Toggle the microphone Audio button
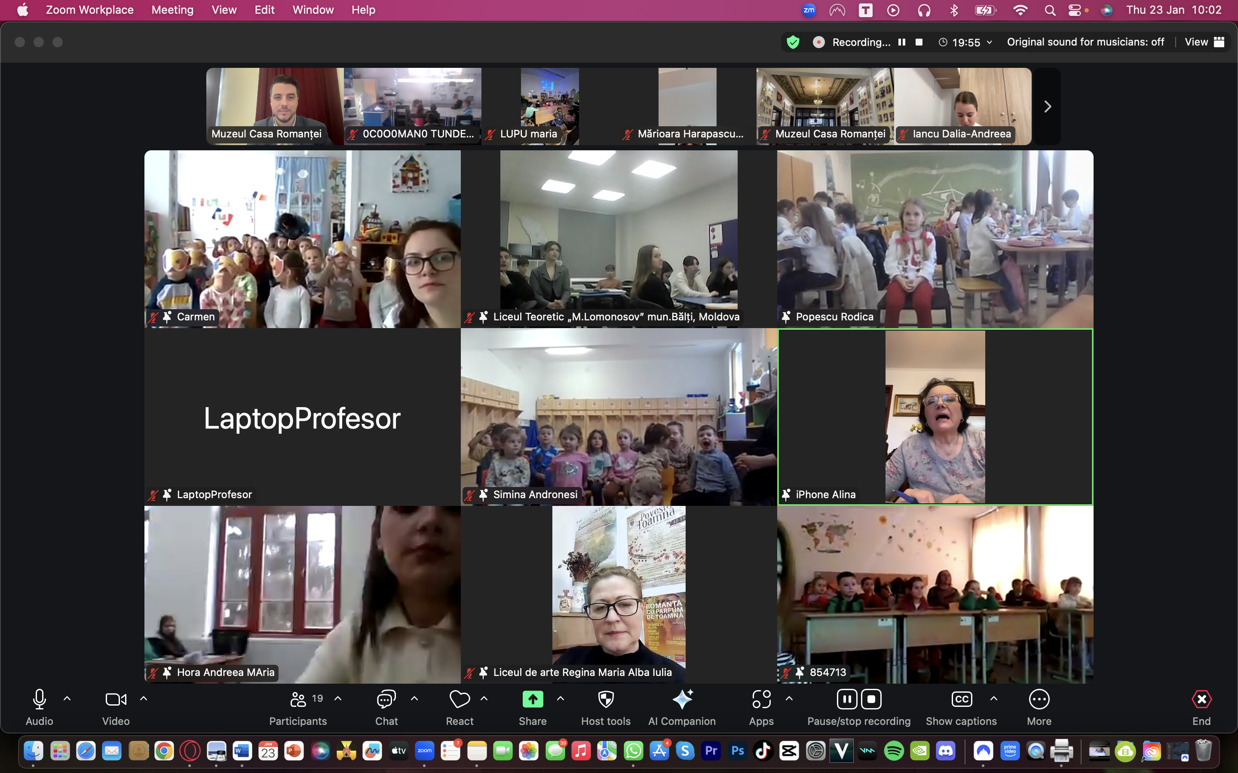 pyautogui.click(x=40, y=700)
